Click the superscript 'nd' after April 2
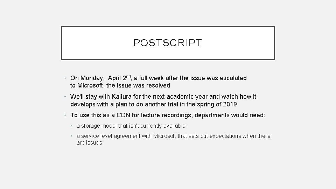 (128, 77)
